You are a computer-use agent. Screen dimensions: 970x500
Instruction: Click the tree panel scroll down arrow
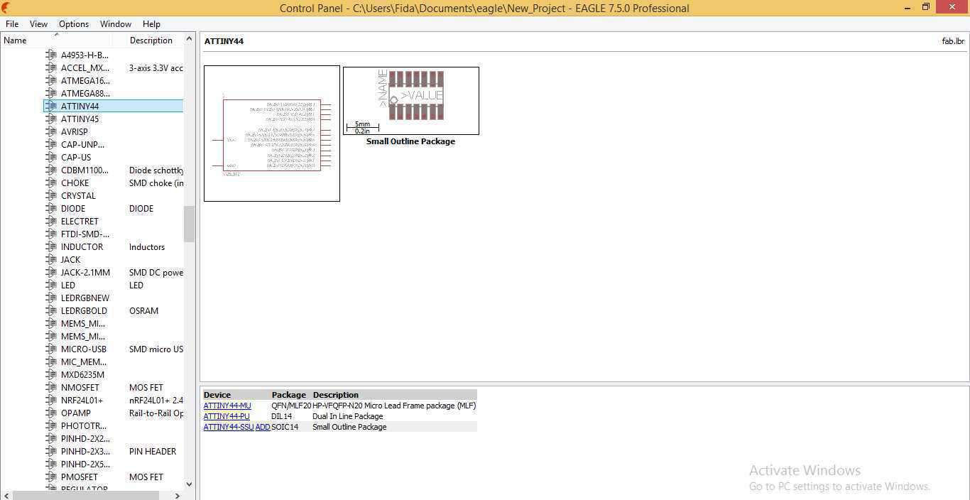tap(189, 484)
